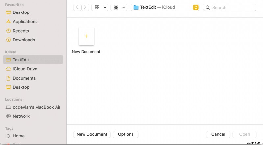
Task: Open the Downloads sidebar item
Action: (24, 40)
